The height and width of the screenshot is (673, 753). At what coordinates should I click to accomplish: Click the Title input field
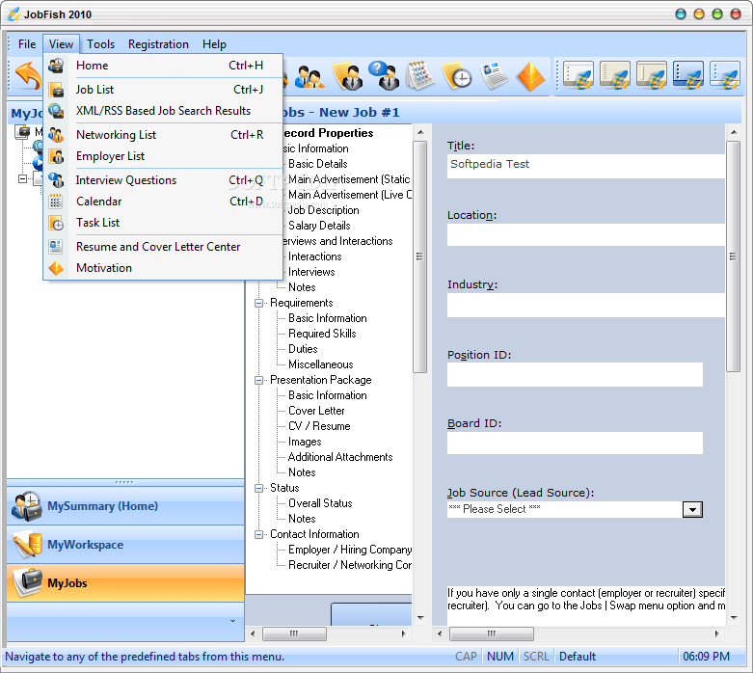pos(586,166)
